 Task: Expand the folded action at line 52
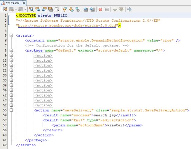point(11,105)
